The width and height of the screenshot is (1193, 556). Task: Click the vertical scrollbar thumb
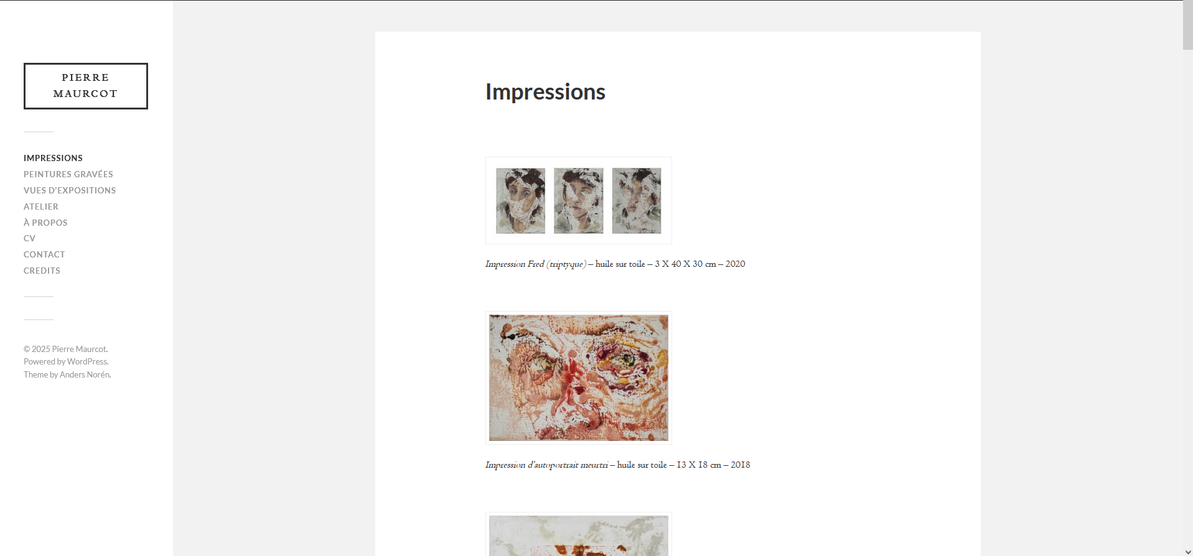pos(1188,25)
